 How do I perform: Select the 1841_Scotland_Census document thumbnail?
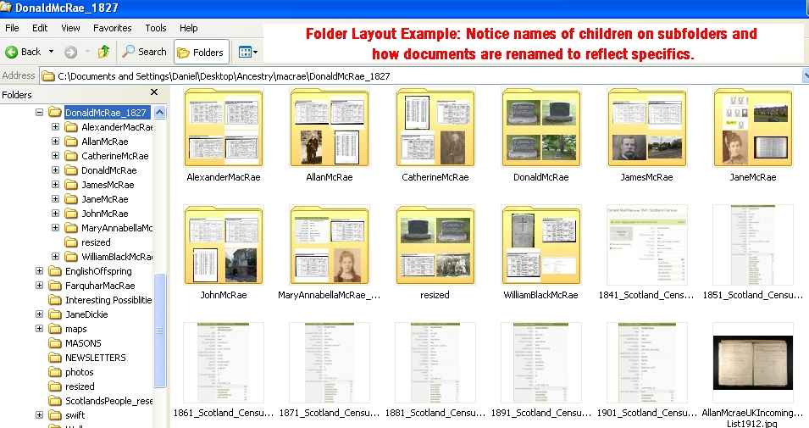646,246
